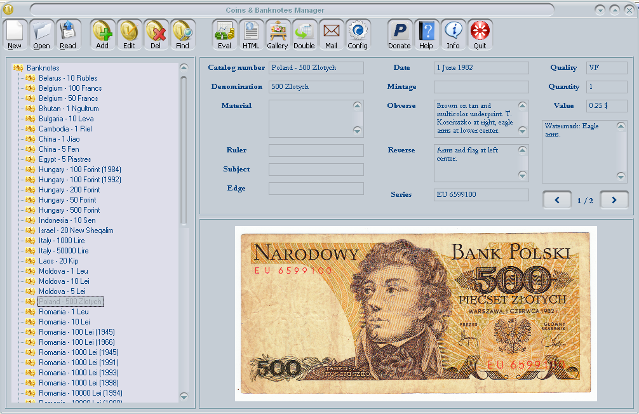Click the Series field EU 6599100
Screen dimensions: 639x414
point(481,195)
